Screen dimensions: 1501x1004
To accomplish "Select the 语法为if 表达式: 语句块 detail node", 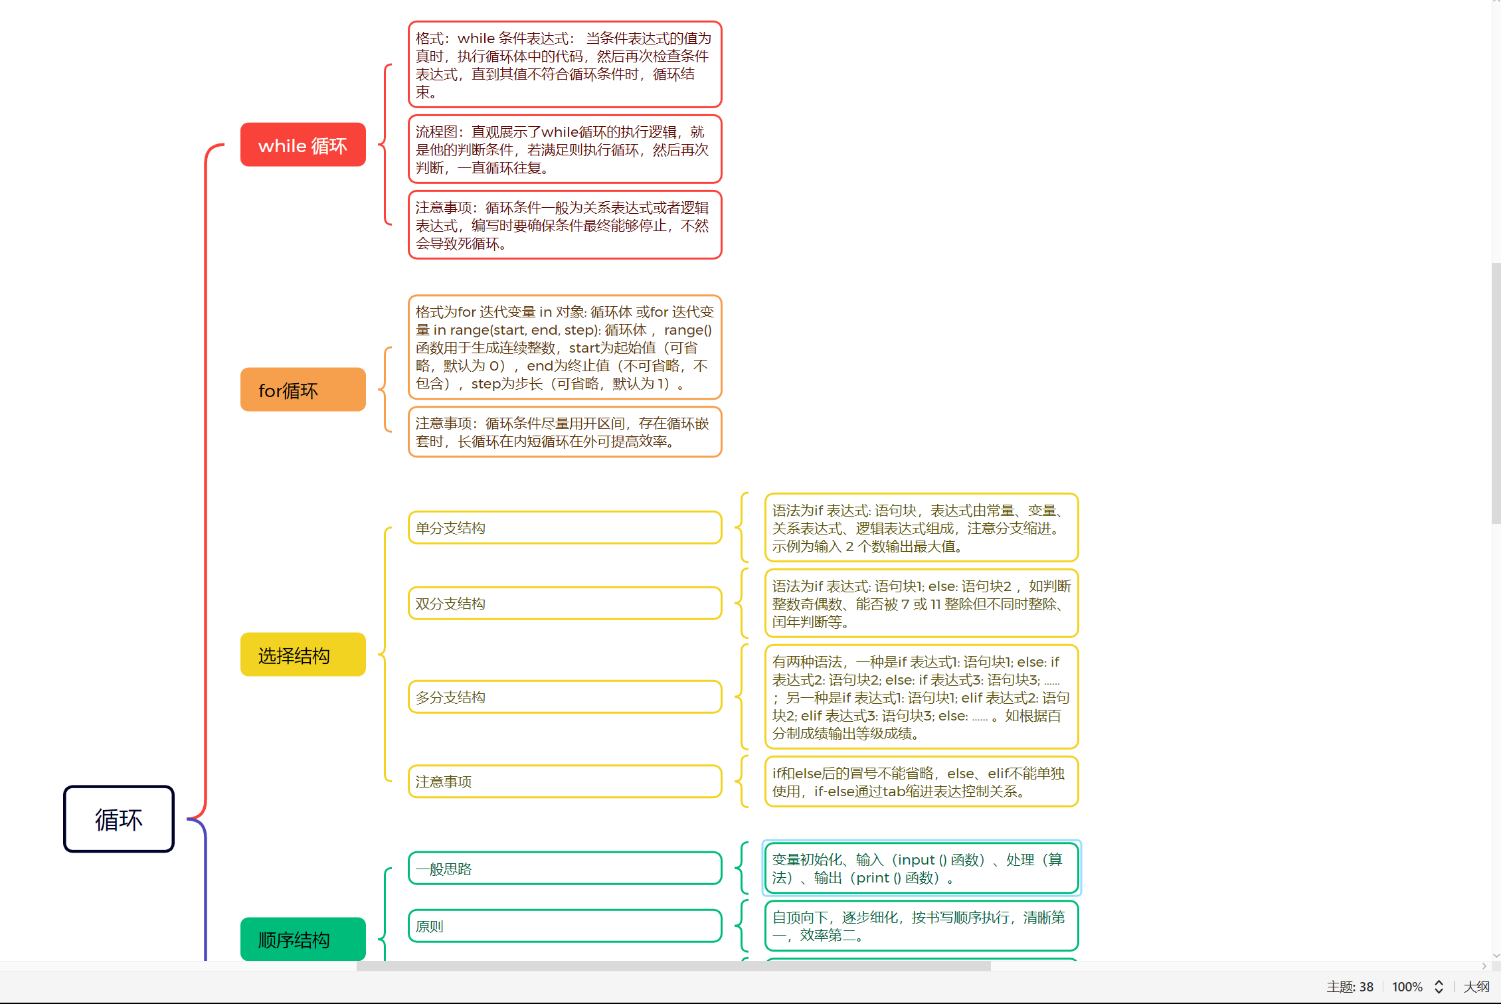I will tap(922, 528).
